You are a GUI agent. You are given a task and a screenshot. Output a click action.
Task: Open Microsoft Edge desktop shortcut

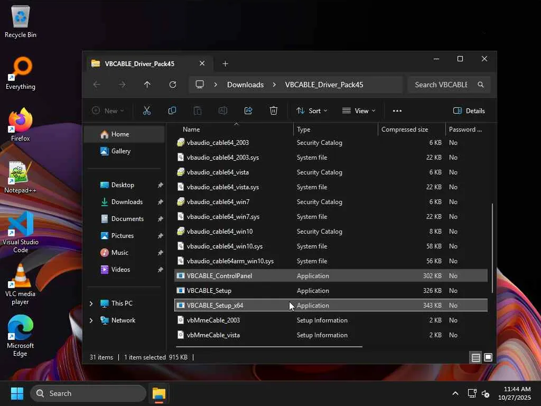21,336
